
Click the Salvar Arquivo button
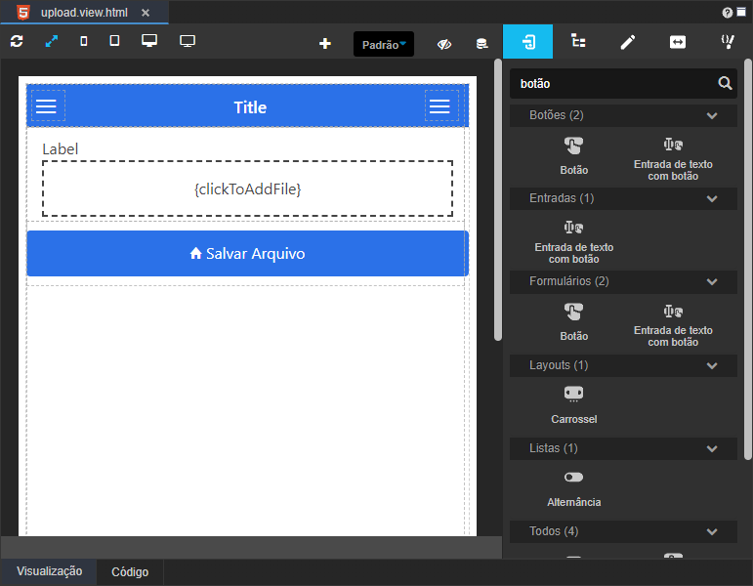click(x=247, y=253)
